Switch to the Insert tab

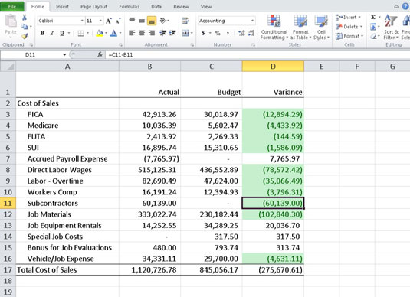coord(62,7)
